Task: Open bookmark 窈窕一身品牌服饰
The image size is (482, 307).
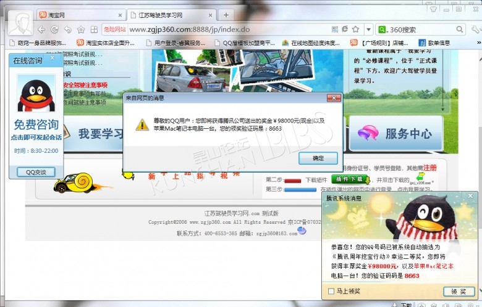Action: coord(38,43)
